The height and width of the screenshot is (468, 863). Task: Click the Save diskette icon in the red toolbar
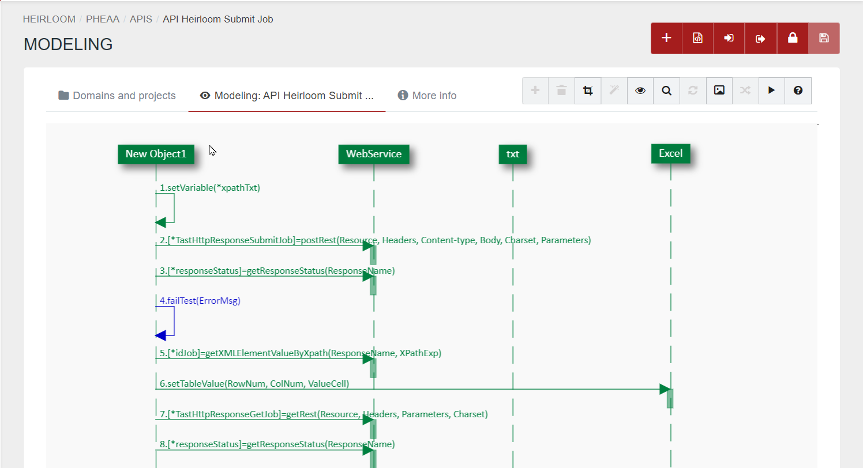[x=824, y=37]
